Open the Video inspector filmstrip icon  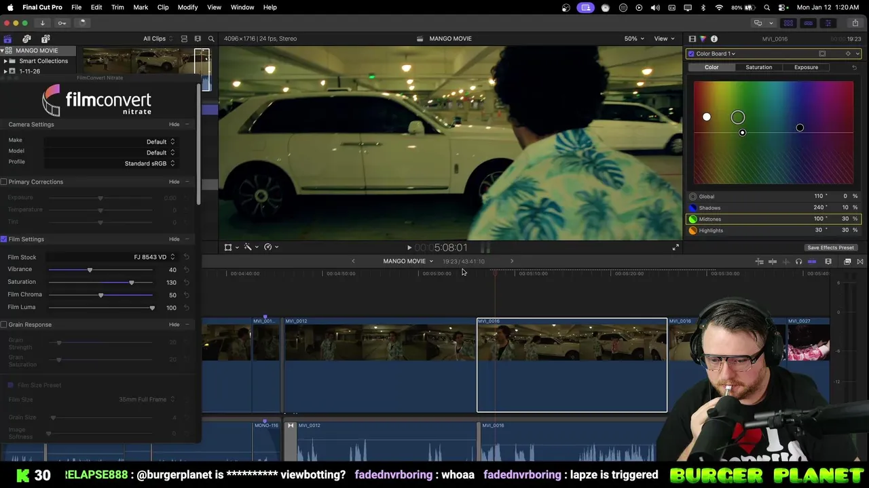(x=692, y=39)
